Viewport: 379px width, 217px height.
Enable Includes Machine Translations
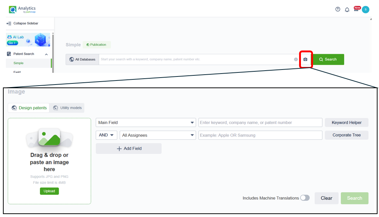[x=305, y=198]
